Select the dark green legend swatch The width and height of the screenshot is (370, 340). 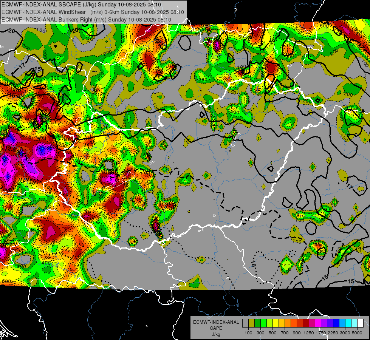(257, 323)
